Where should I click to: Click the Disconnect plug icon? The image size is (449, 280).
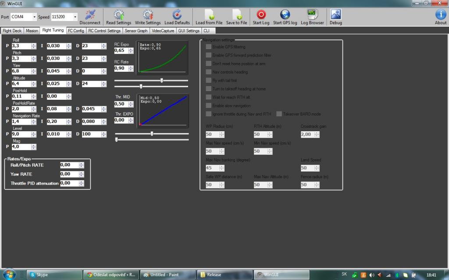(90, 14)
